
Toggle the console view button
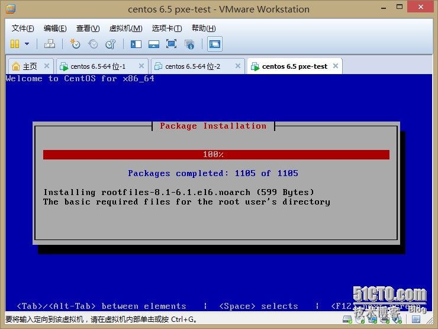(215, 44)
